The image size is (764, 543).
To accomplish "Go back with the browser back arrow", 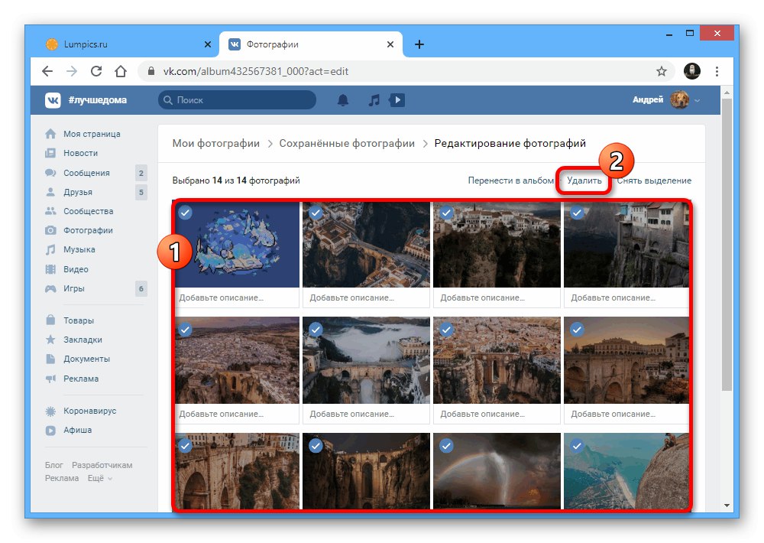I will (x=47, y=71).
